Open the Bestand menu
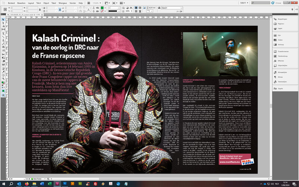 (11, 3)
